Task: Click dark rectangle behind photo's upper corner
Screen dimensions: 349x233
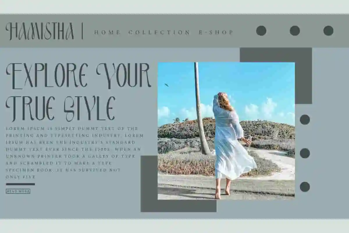Action: point(303,76)
